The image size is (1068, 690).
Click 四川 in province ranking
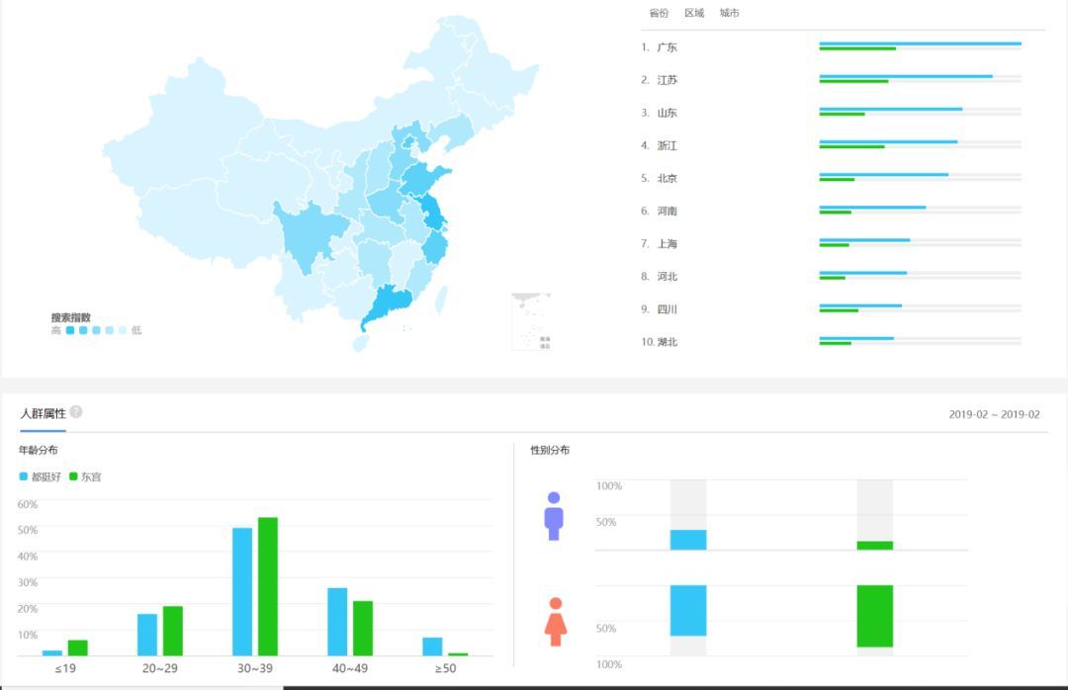[667, 308]
